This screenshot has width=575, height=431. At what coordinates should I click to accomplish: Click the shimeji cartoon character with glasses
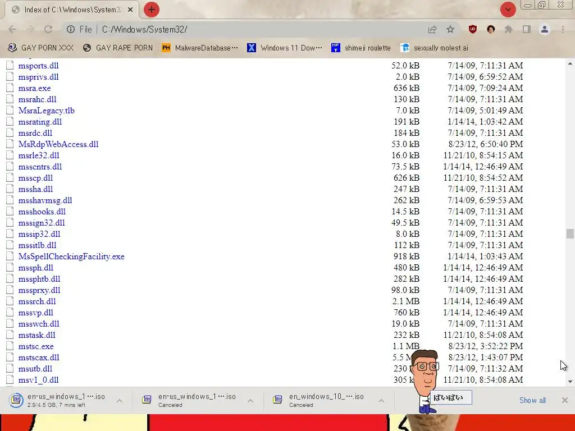pos(425,381)
